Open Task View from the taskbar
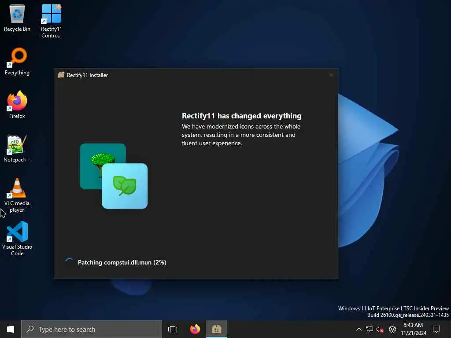This screenshot has height=338, width=451. pos(173,329)
